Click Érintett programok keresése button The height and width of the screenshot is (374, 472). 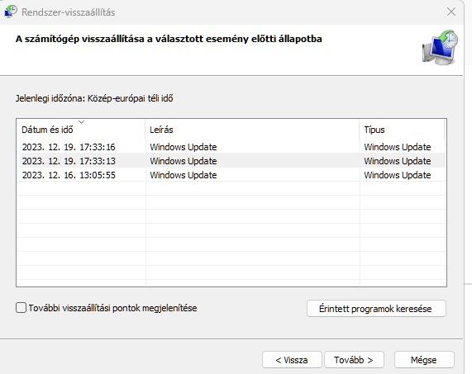pyautogui.click(x=376, y=309)
